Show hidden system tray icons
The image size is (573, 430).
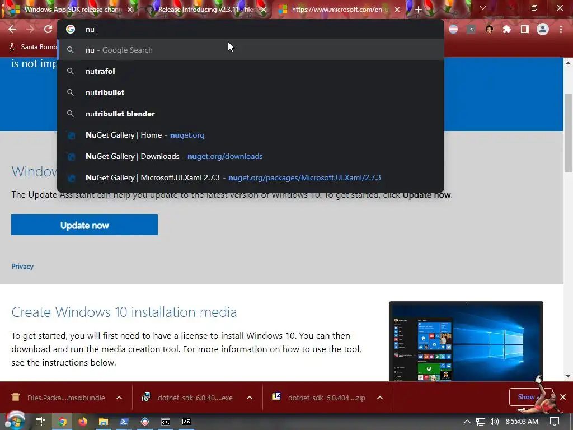(467, 422)
